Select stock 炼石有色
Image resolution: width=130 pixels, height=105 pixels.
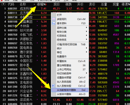26,43
